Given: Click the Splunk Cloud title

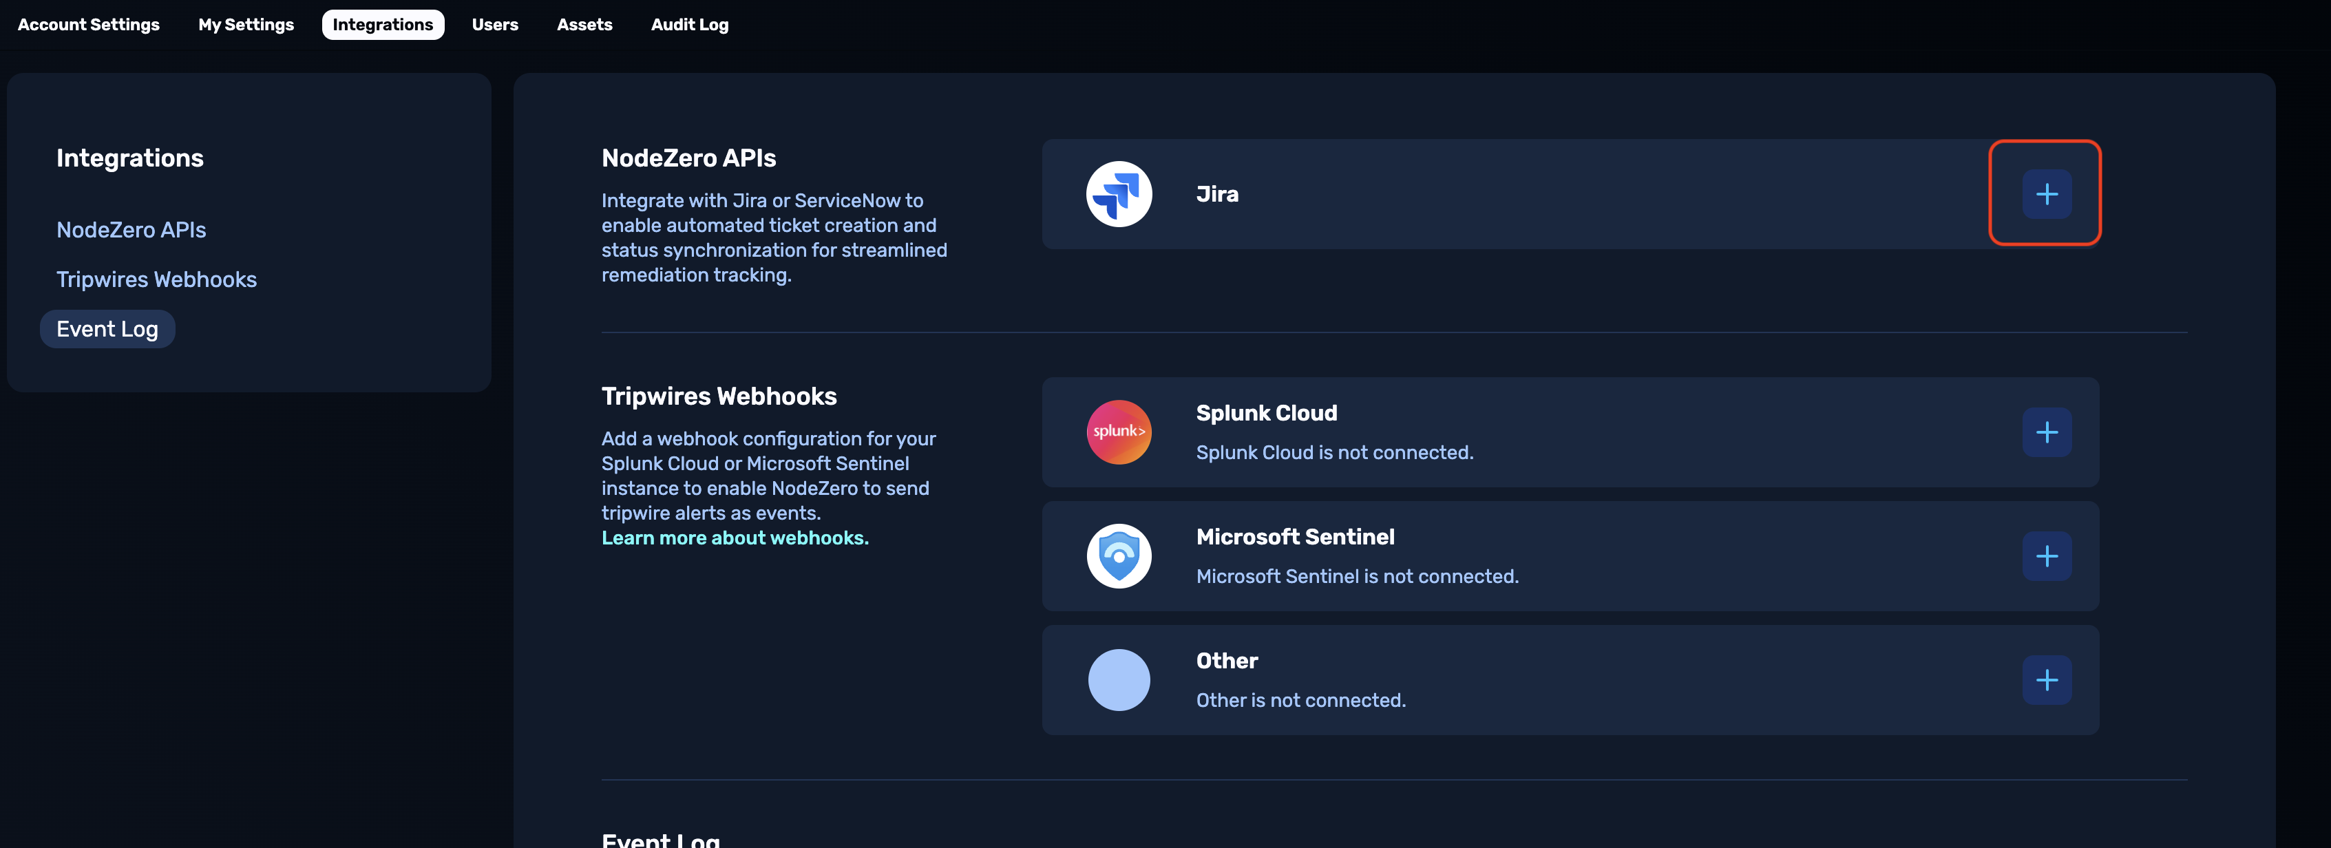Looking at the screenshot, I should (1266, 413).
